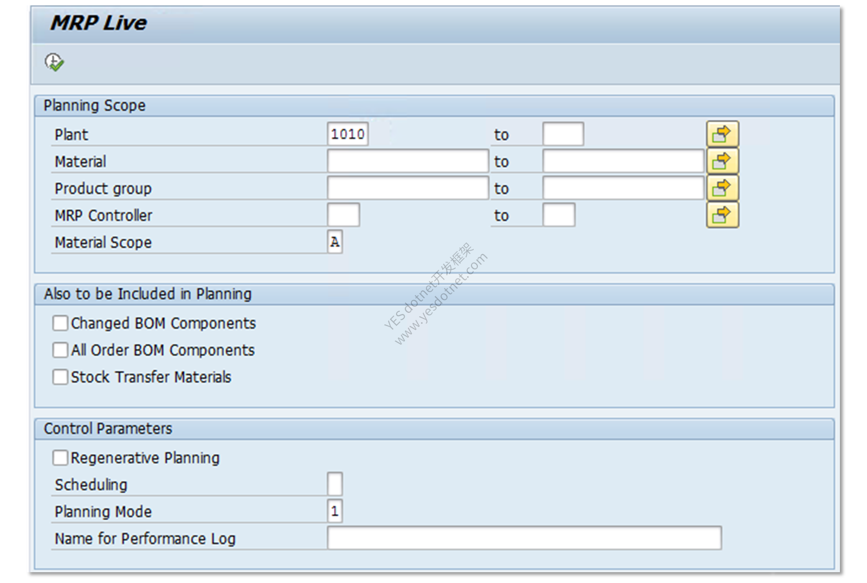
Task: Select the 'Material Scope' label
Action: (103, 243)
